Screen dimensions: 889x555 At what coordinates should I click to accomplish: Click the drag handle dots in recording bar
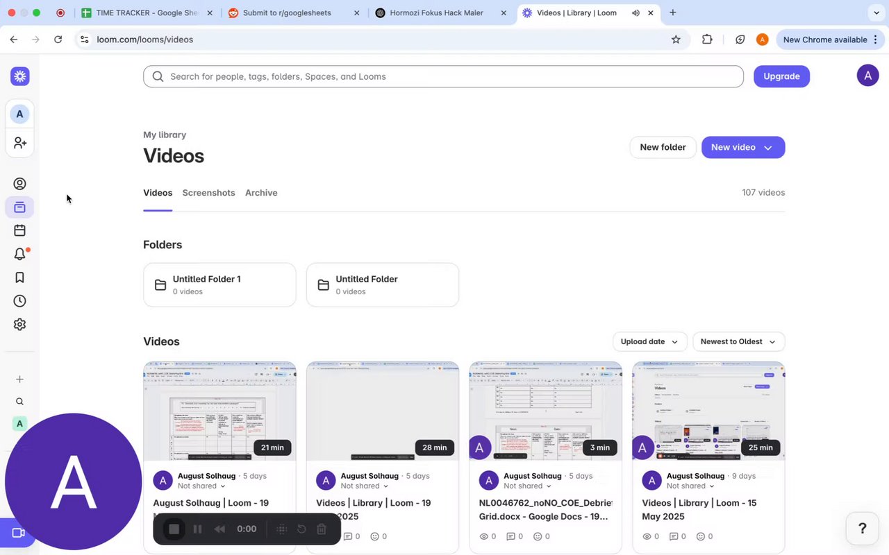[281, 529]
